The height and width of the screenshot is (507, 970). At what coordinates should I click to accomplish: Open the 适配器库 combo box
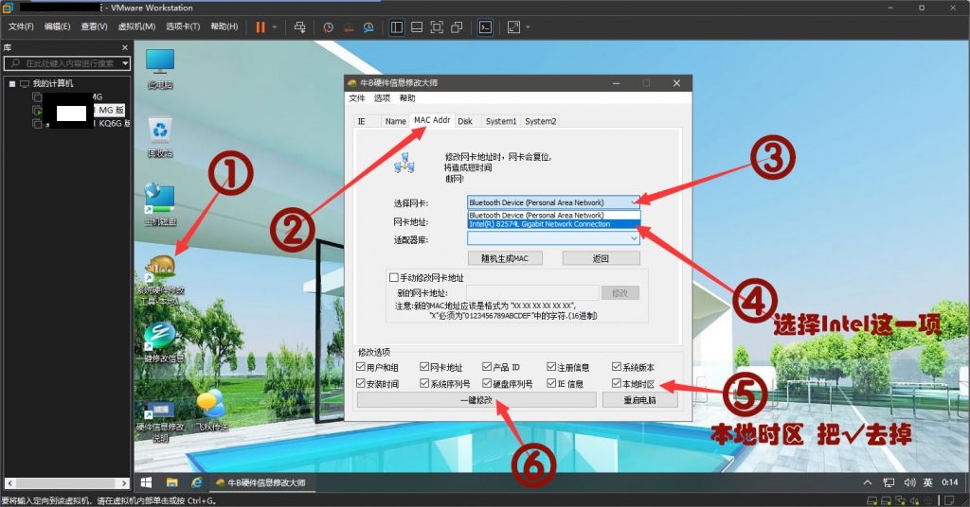coord(553,238)
